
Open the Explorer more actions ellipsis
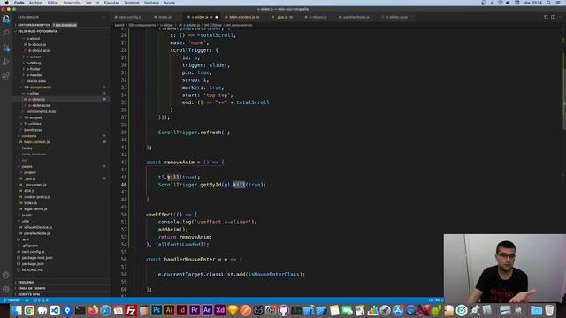coord(104,17)
